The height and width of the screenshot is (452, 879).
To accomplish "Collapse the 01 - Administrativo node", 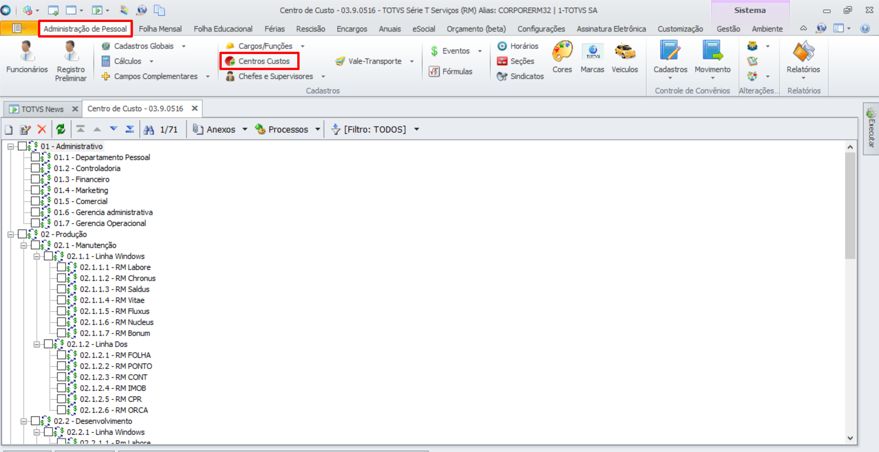I will (x=10, y=147).
